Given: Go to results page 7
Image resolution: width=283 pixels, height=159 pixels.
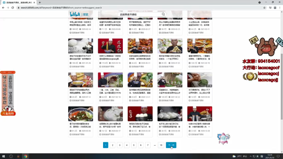Looking at the screenshot, I should (x=148, y=145).
